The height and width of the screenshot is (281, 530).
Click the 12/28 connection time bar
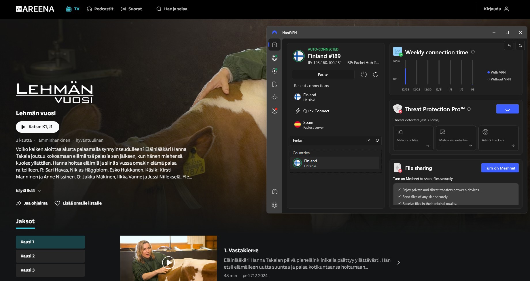406,72
